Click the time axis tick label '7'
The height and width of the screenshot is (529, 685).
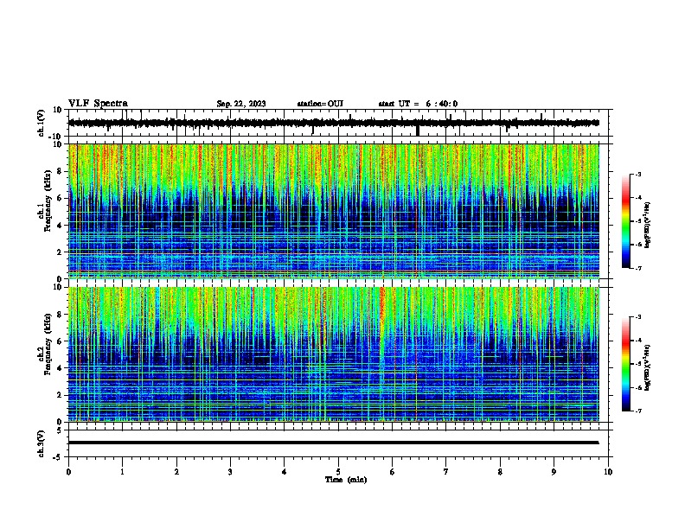tap(446, 472)
